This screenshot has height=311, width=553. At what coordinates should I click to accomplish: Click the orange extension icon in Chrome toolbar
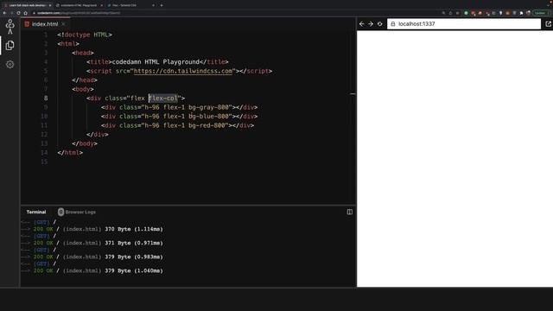click(507, 13)
